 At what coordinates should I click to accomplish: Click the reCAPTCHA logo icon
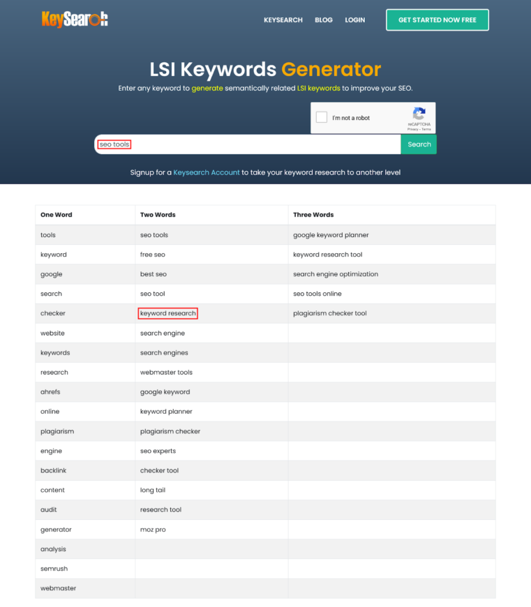click(x=419, y=114)
